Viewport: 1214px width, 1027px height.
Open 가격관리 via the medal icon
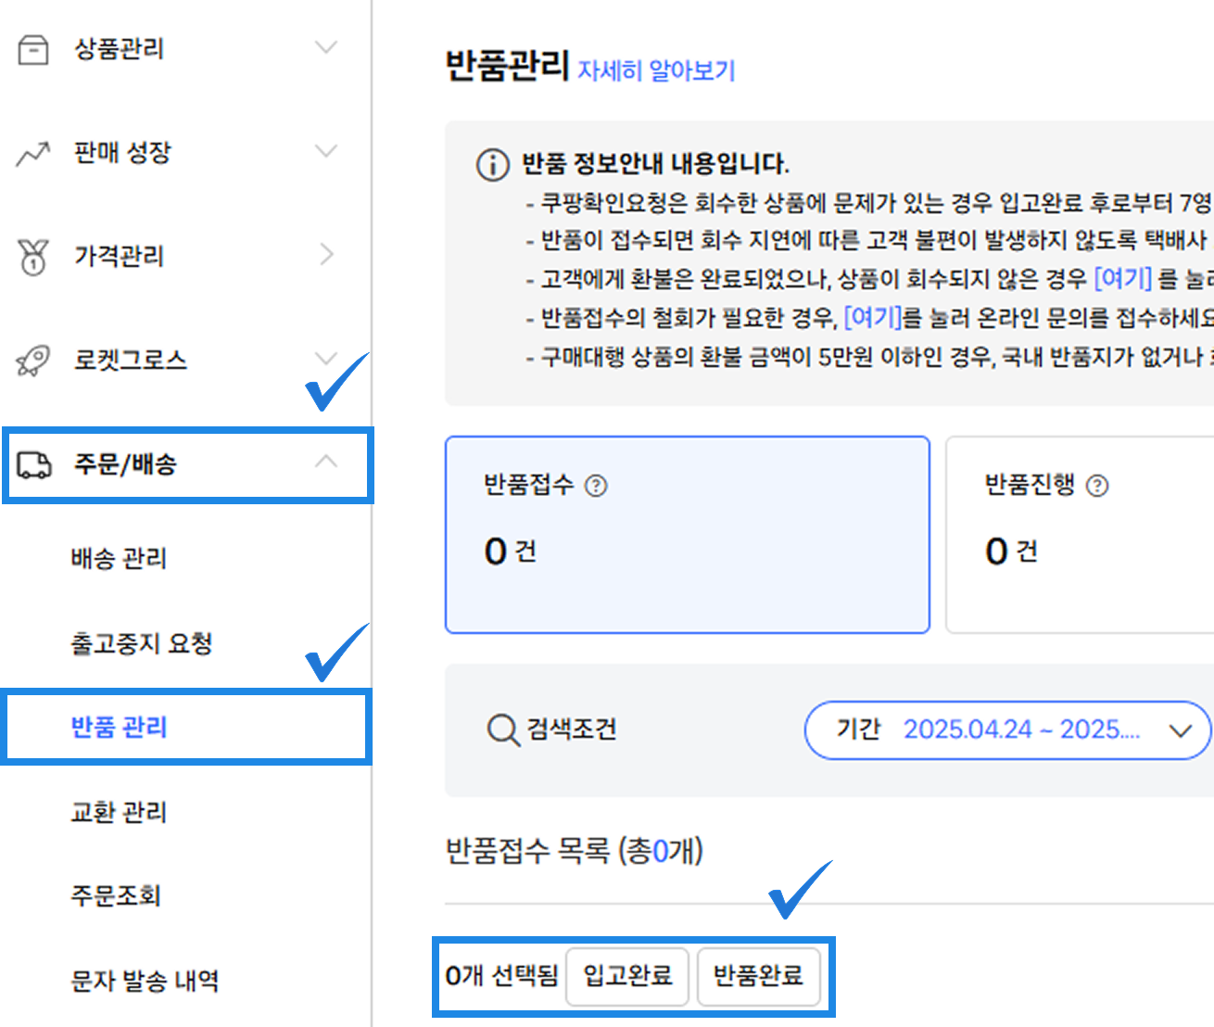(x=35, y=257)
